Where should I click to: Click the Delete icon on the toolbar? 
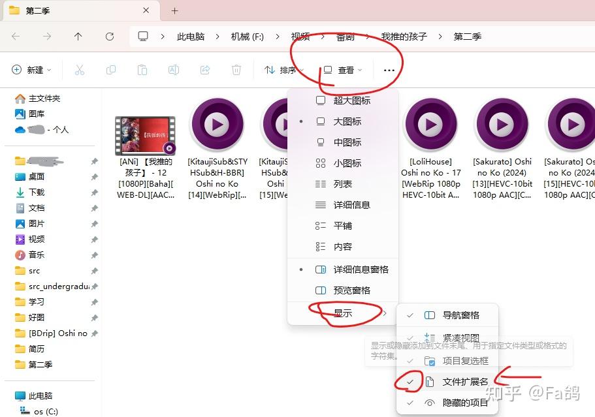[236, 70]
